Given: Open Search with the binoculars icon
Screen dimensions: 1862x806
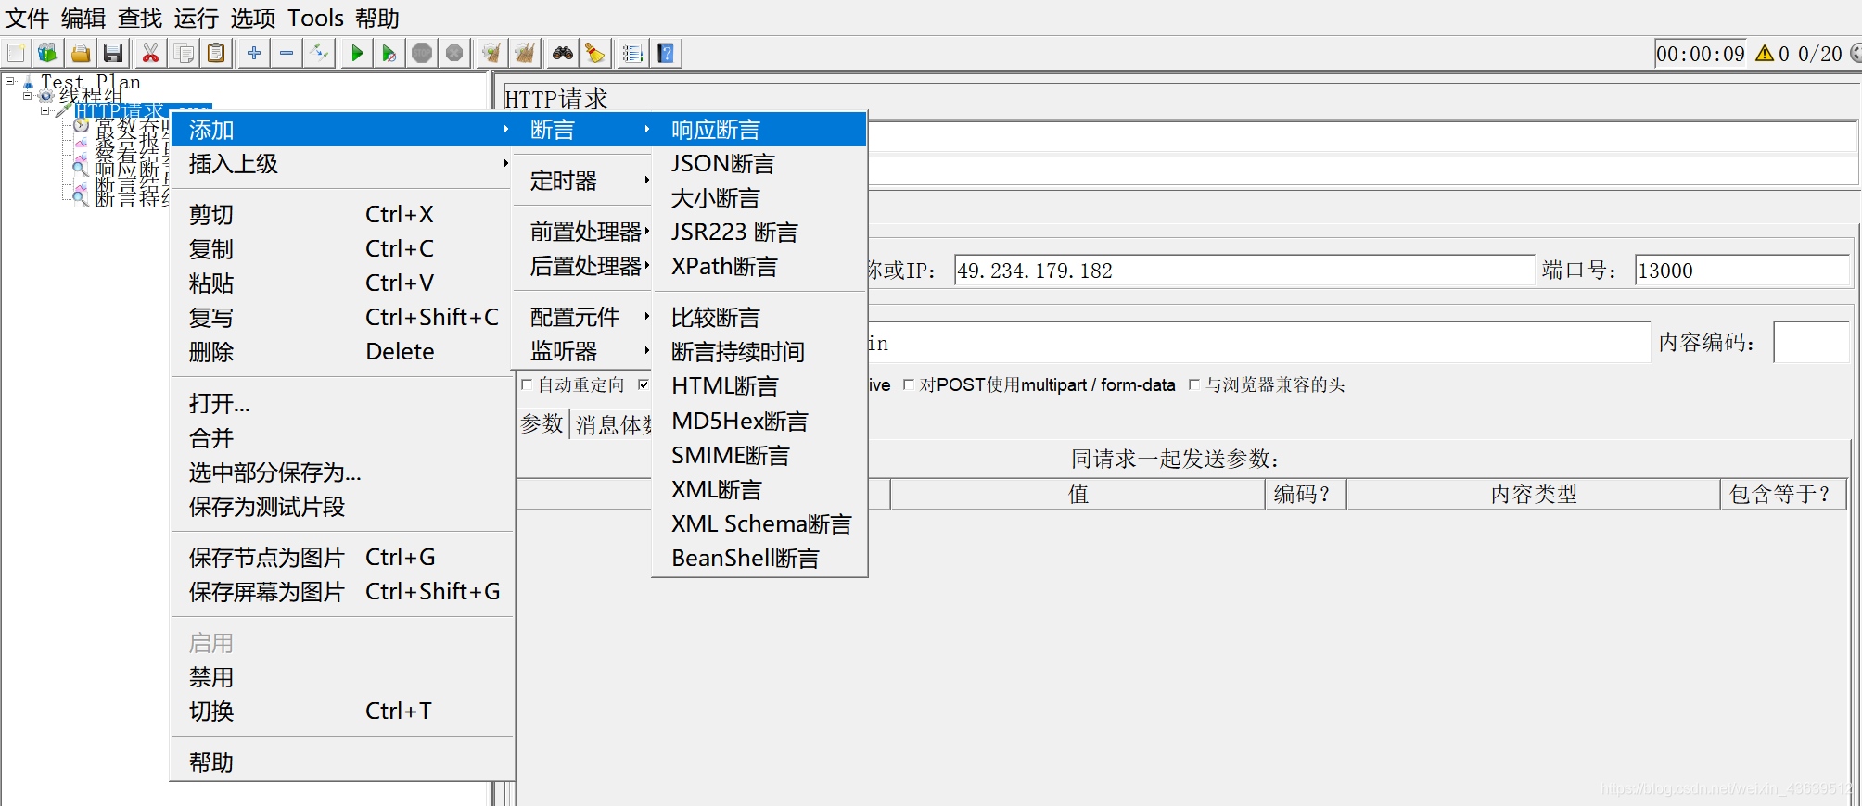Looking at the screenshot, I should (x=562, y=53).
